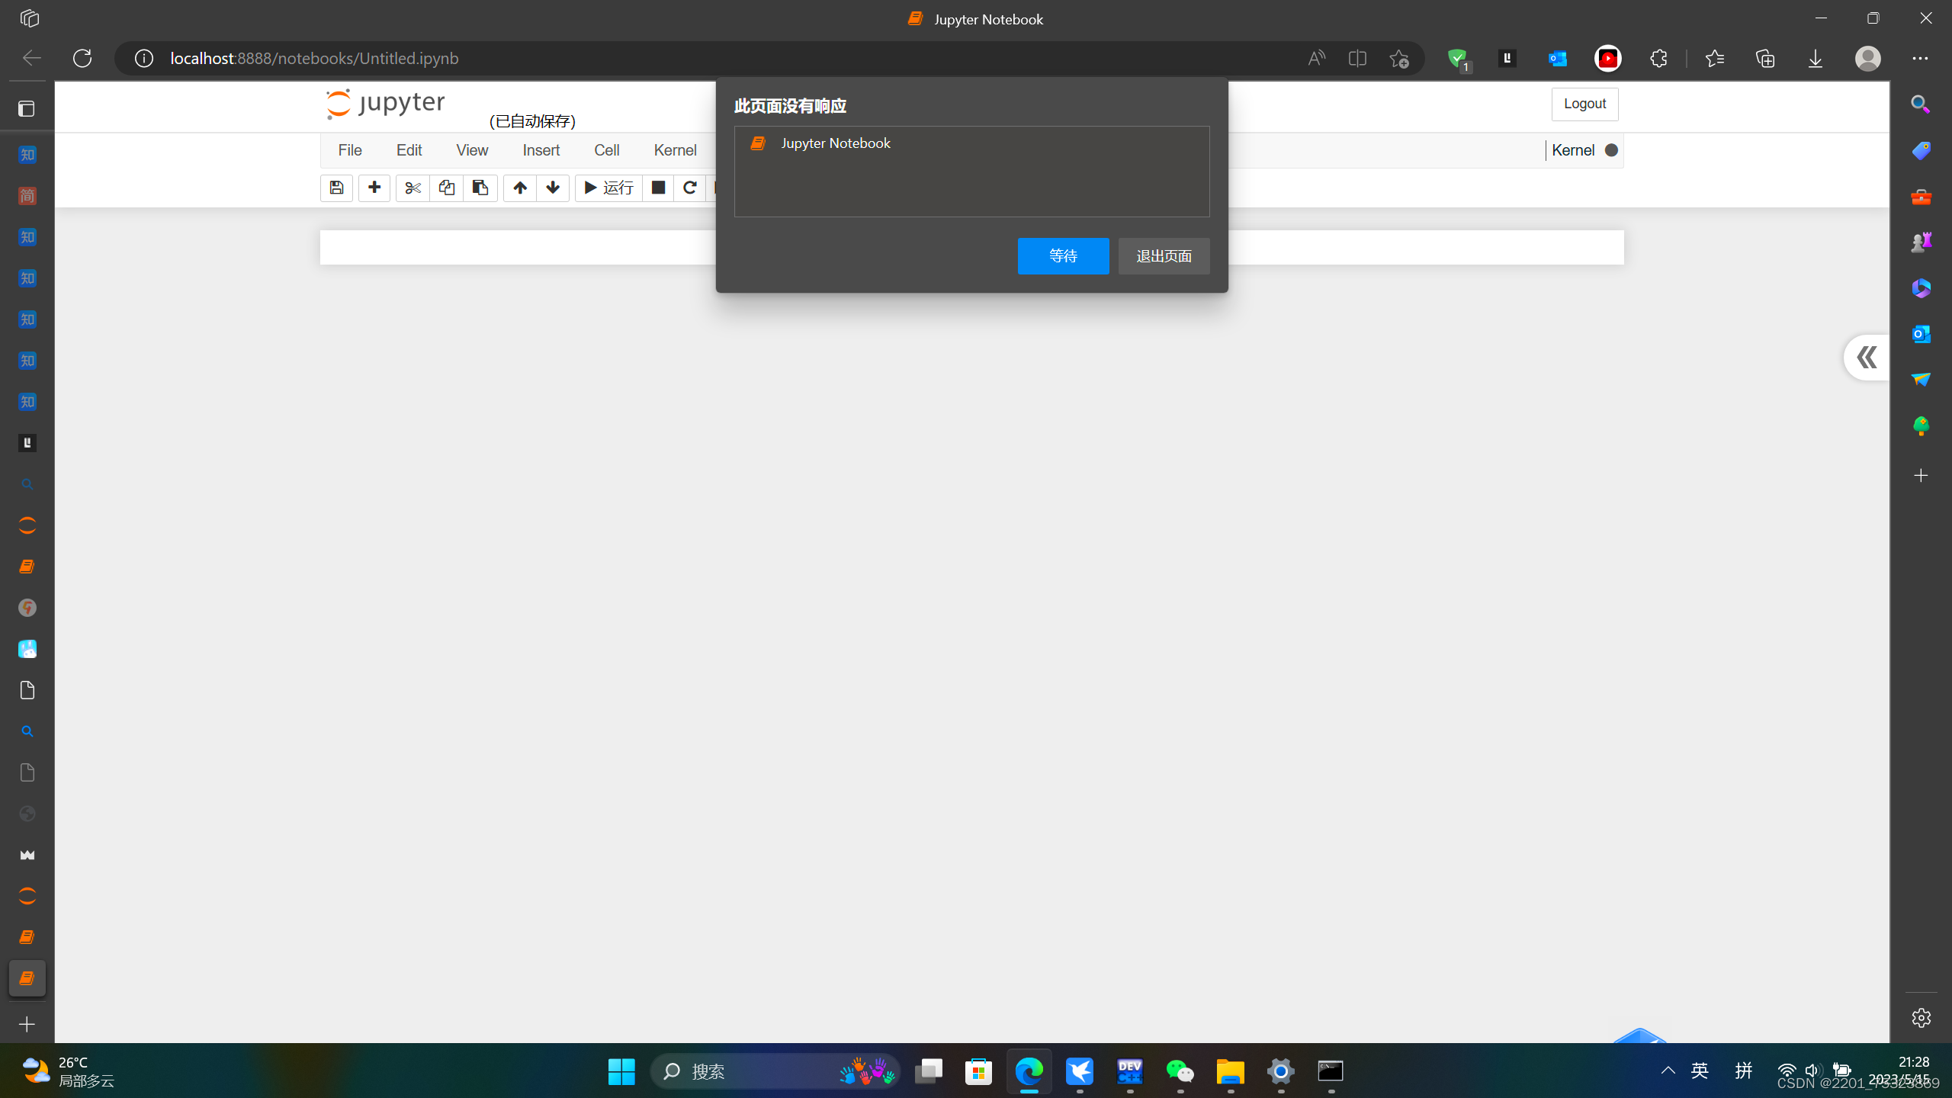The width and height of the screenshot is (1952, 1098).
Task: Click the Logout button
Action: (x=1584, y=104)
